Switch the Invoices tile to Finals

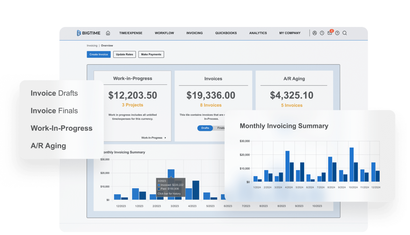[x=221, y=128]
